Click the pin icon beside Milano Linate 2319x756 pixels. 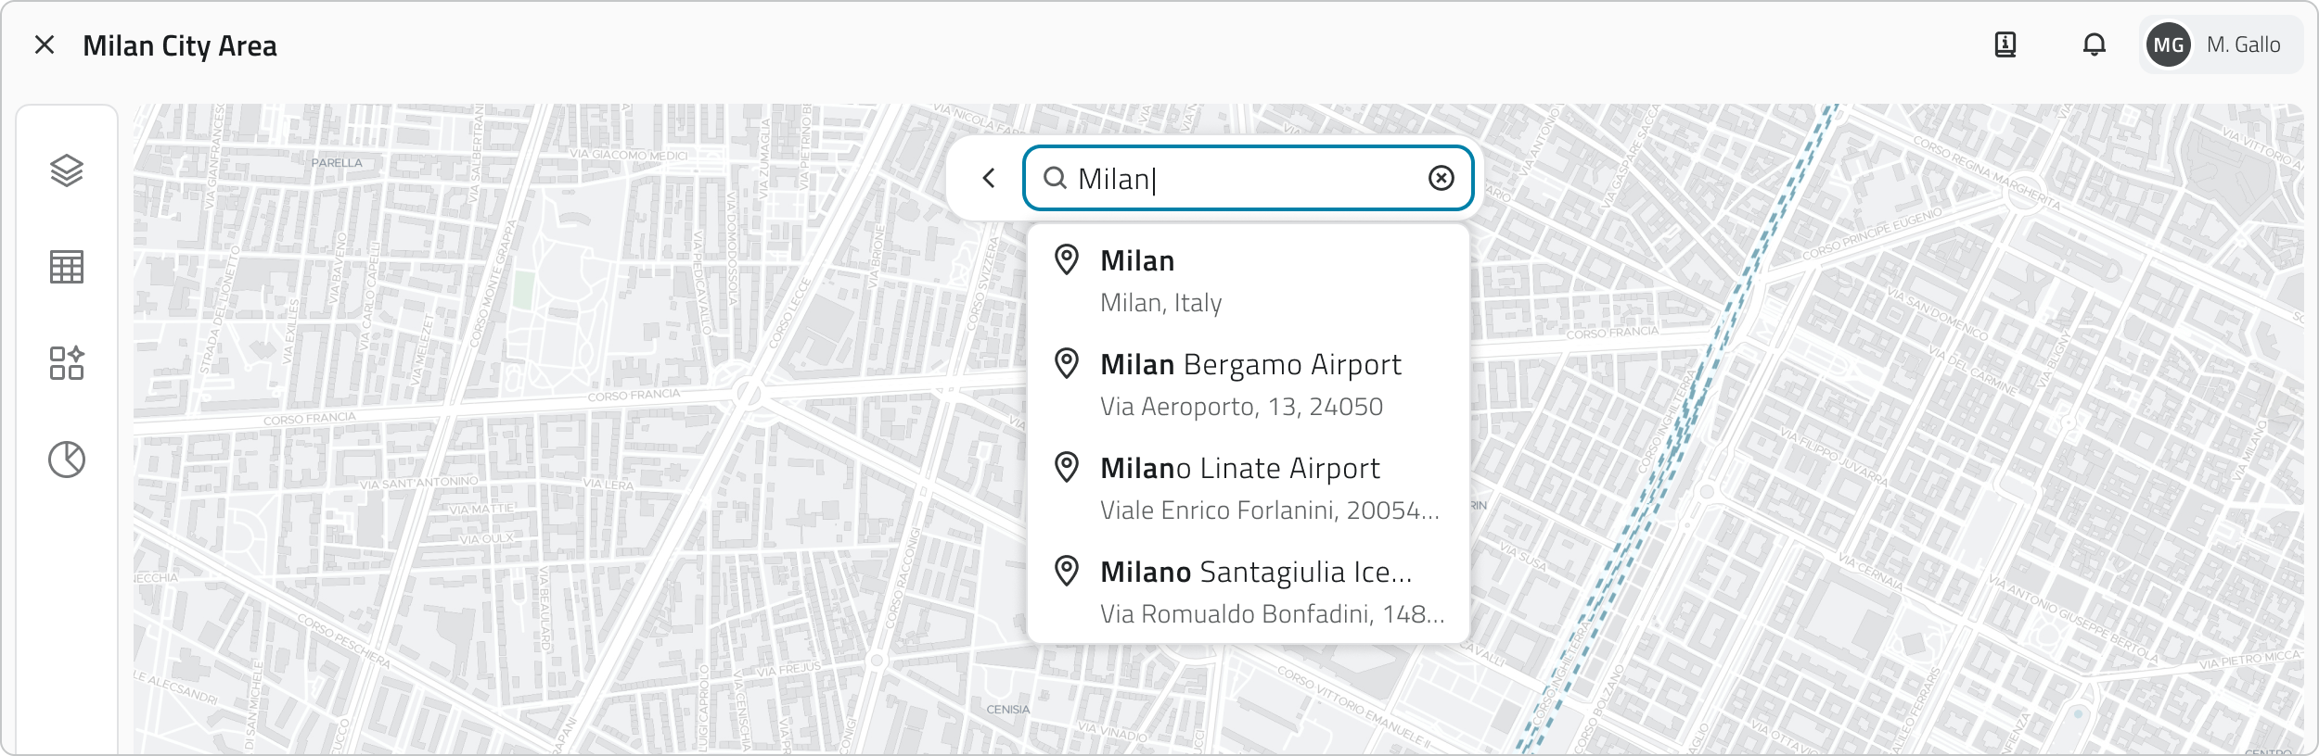1067,467
